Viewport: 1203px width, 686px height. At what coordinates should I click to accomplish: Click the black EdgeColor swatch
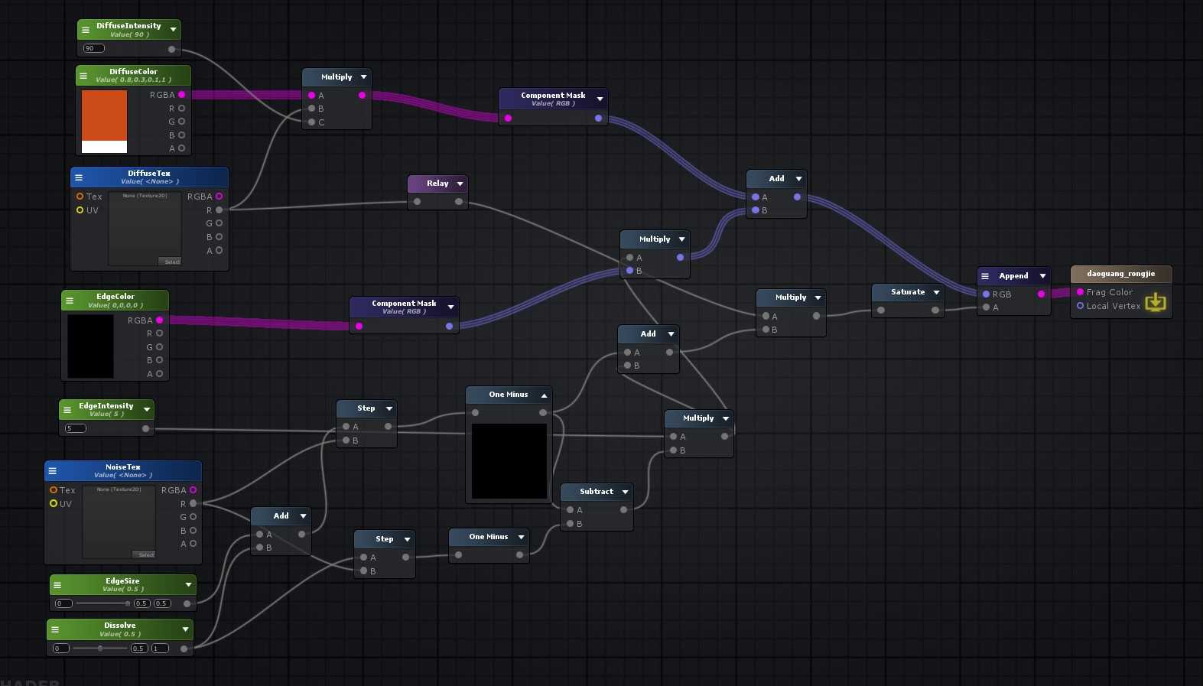tap(90, 346)
